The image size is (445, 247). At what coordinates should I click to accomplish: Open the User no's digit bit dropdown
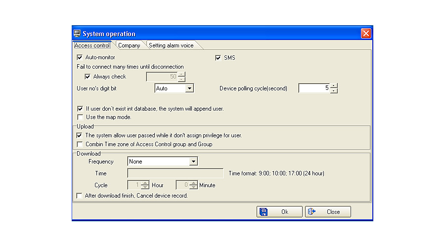pyautogui.click(x=189, y=88)
